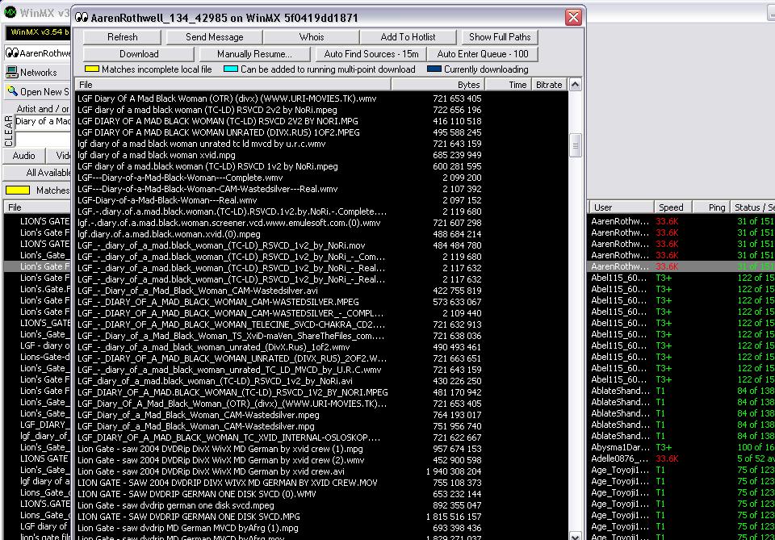Click Show Full Paths button

click(x=500, y=37)
